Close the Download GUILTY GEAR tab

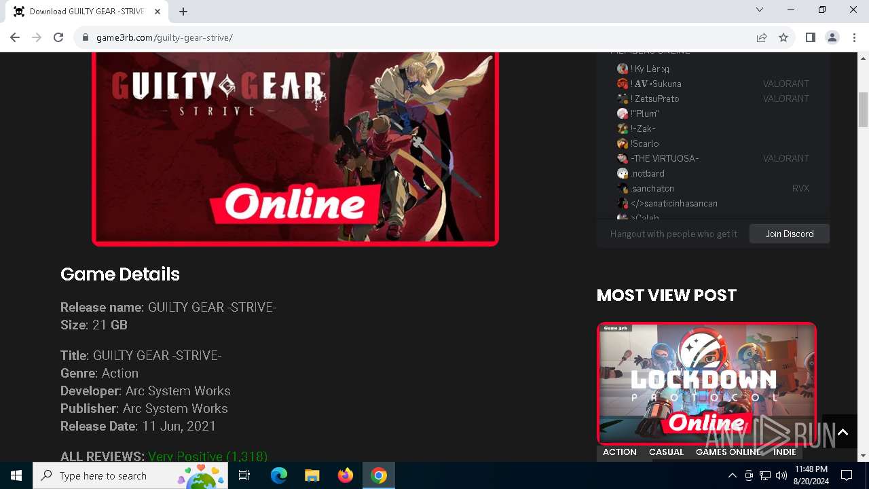(158, 12)
